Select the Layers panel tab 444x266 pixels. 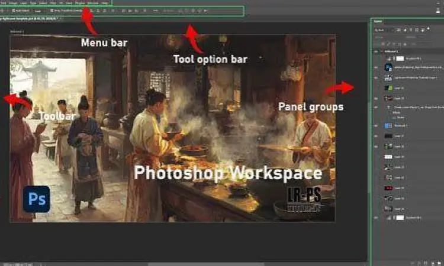tap(378, 21)
